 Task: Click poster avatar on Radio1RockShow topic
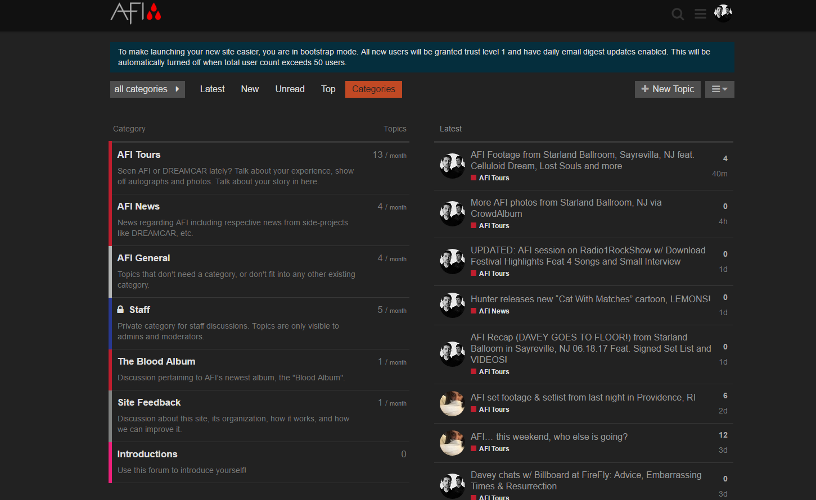[452, 261]
